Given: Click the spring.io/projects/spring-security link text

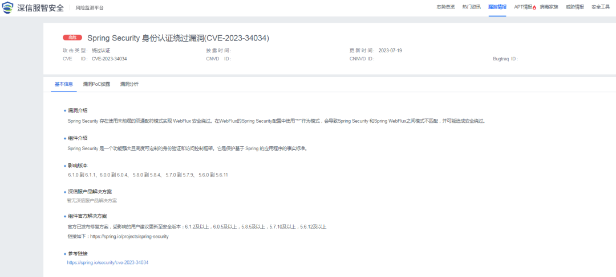Looking at the screenshot, I should [129, 237].
